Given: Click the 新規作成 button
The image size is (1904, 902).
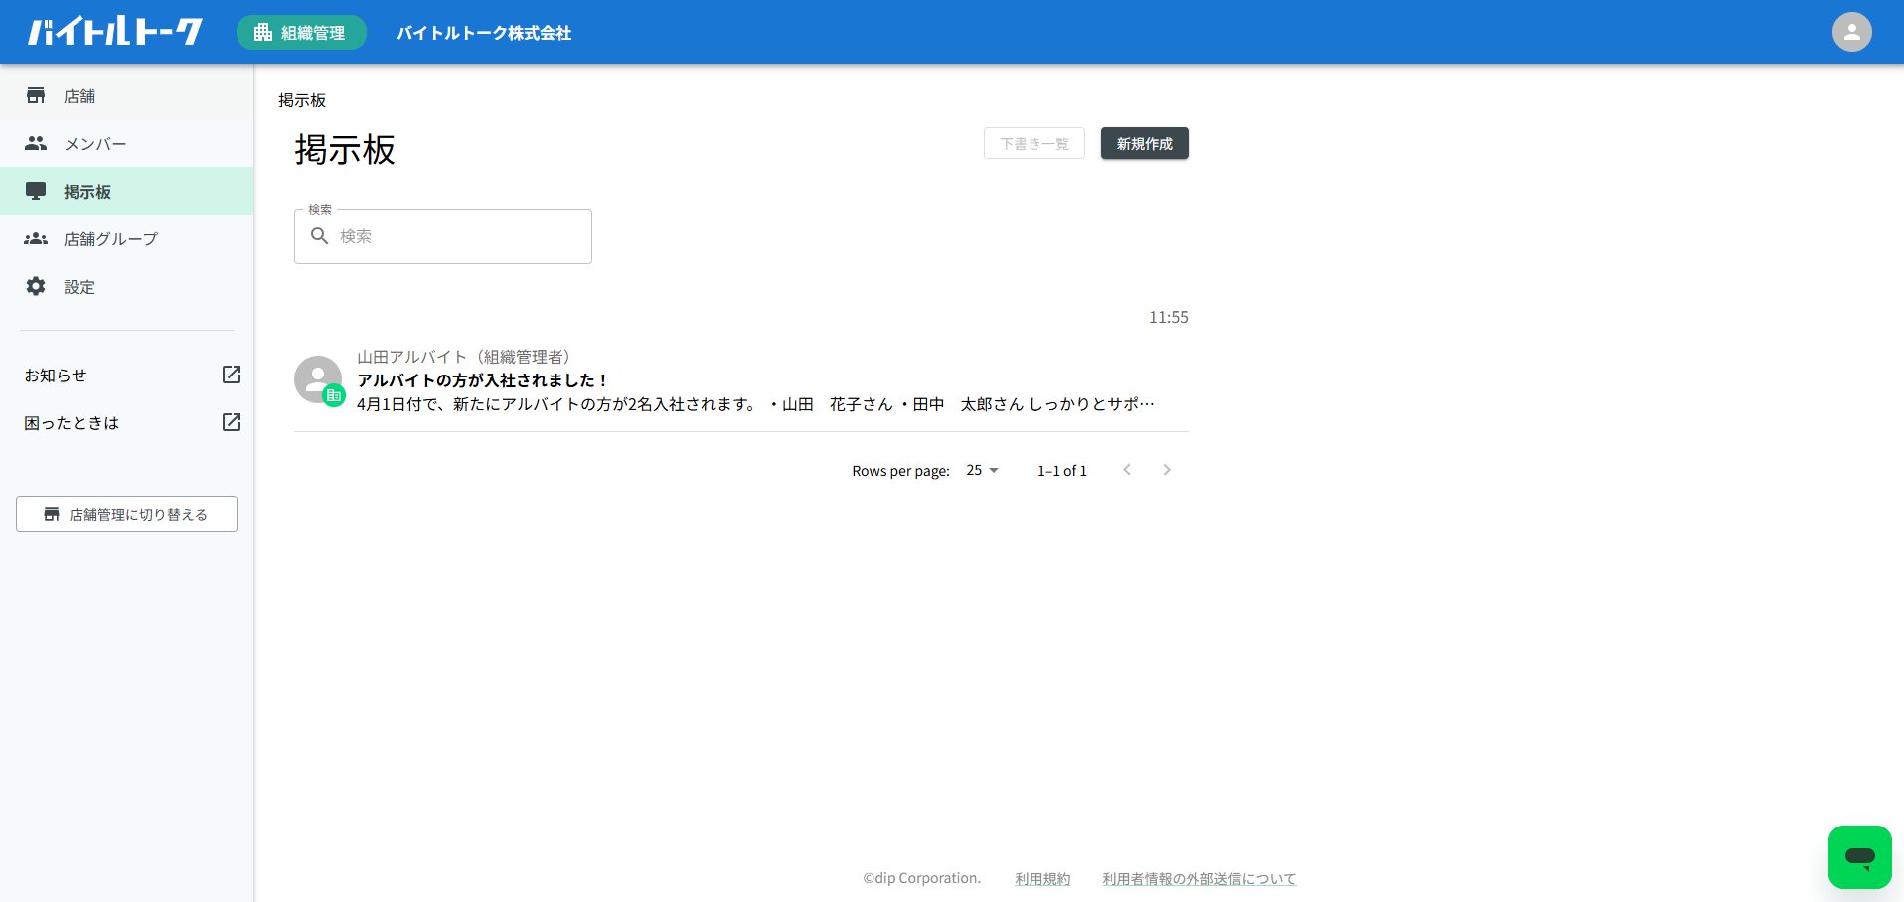Looking at the screenshot, I should (x=1144, y=143).
